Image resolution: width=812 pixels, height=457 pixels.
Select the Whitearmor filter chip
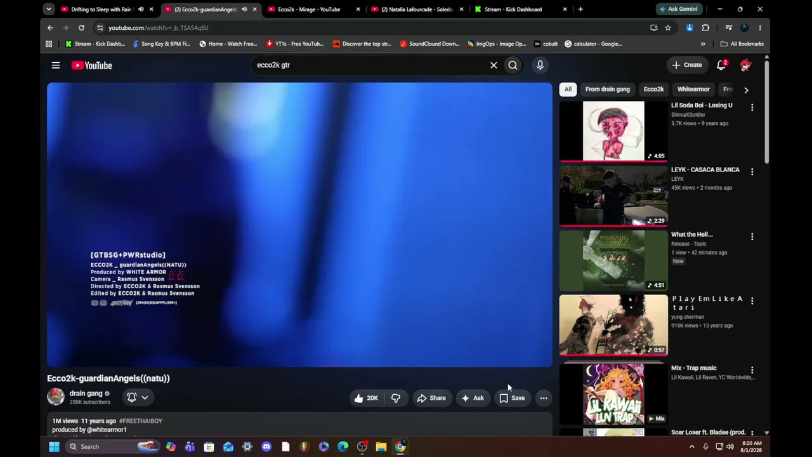pos(693,89)
